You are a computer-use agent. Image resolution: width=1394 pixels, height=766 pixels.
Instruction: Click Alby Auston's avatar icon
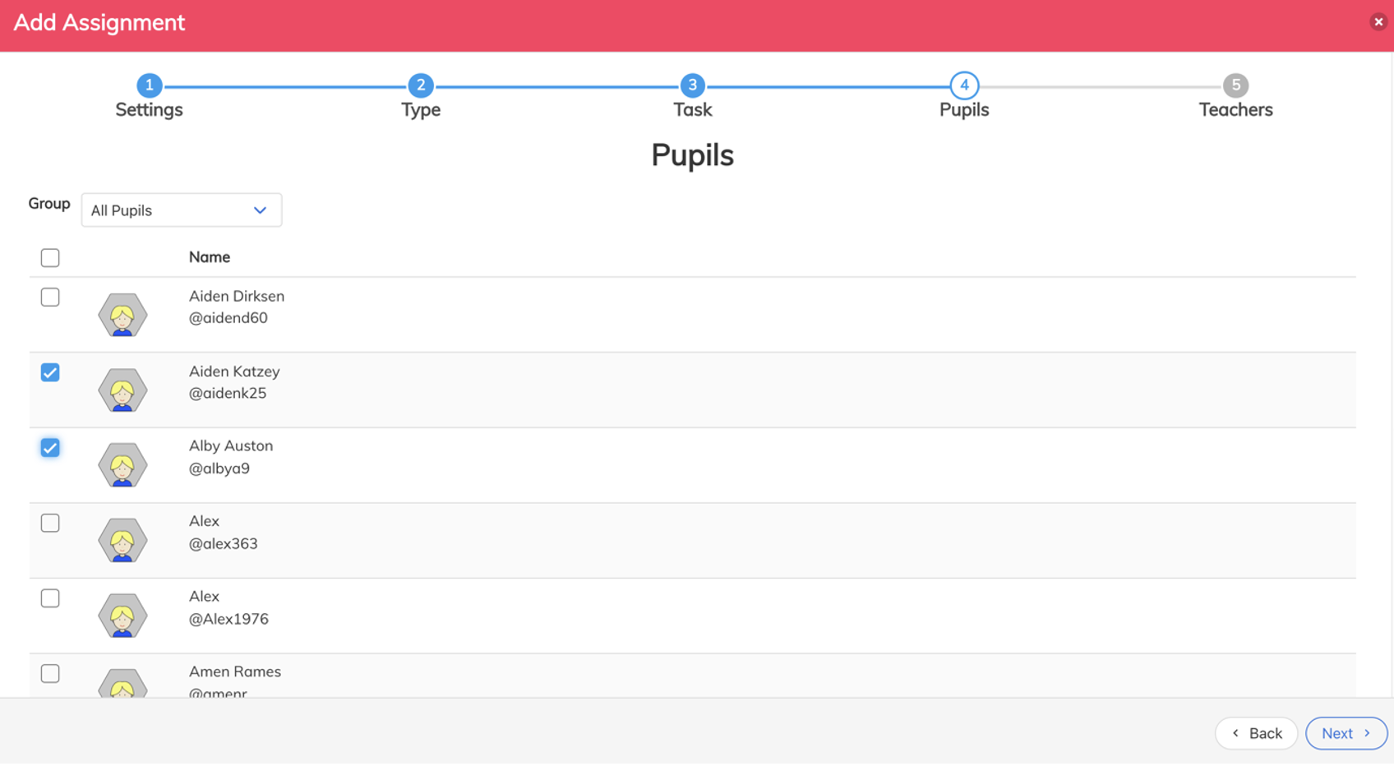(x=122, y=465)
